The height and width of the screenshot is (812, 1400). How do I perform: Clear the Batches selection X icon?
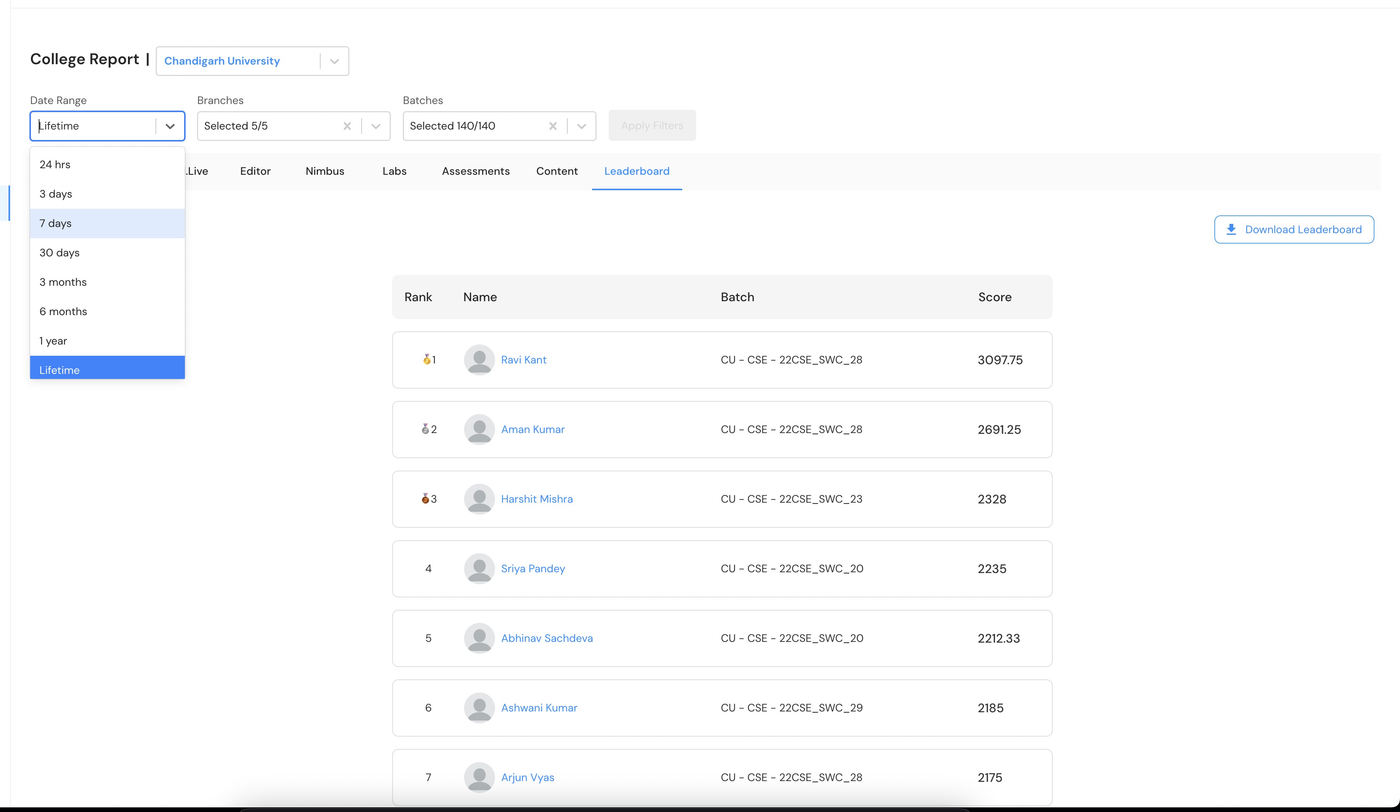coord(553,126)
